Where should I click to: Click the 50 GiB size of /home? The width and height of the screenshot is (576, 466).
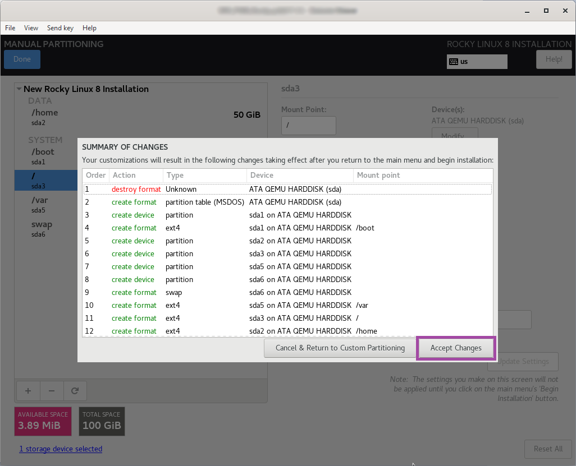[x=247, y=115]
